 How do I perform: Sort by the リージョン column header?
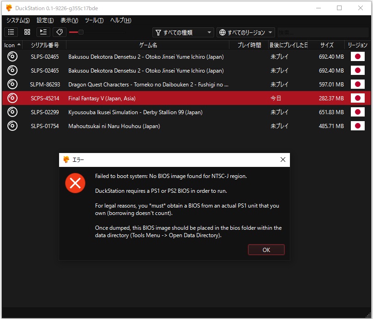[x=358, y=45]
